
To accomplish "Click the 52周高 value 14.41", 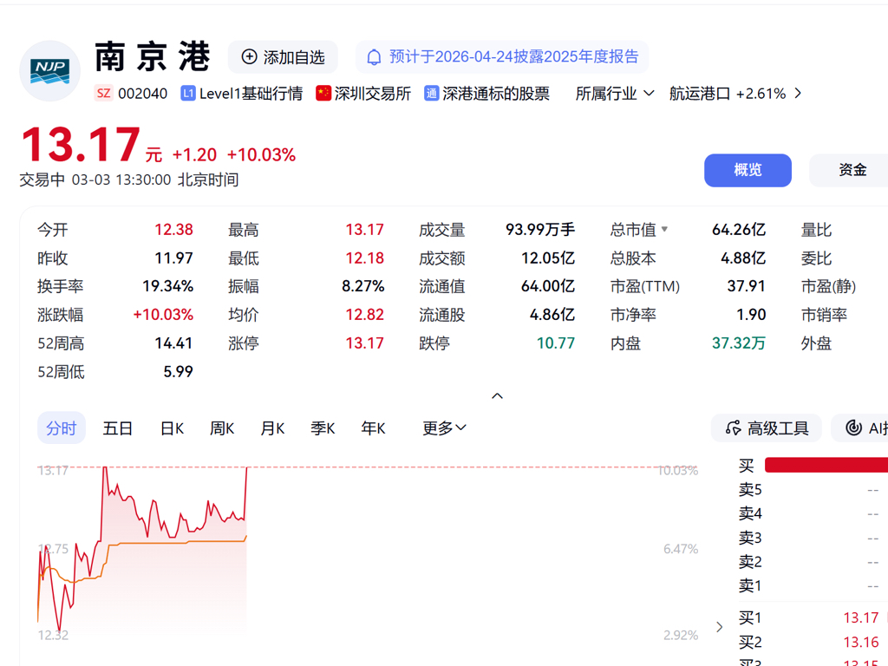I will click(173, 343).
